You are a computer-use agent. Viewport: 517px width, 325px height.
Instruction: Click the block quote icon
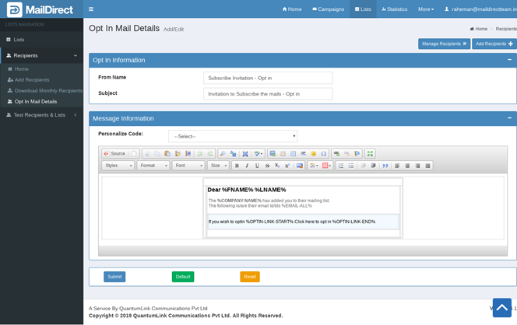coord(385,166)
